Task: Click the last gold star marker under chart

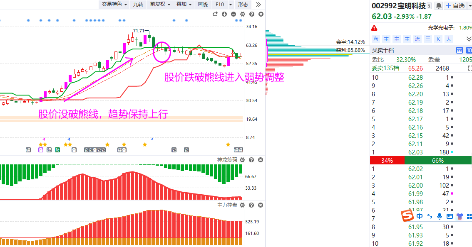Action: pyautogui.click(x=228, y=144)
